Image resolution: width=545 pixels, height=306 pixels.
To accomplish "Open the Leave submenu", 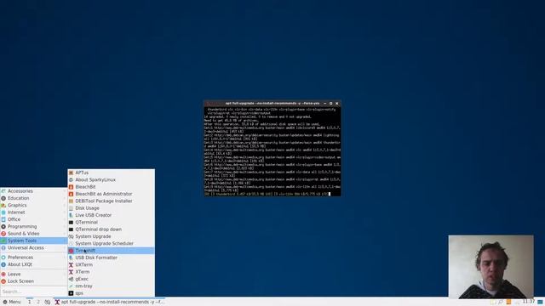I will (34, 274).
